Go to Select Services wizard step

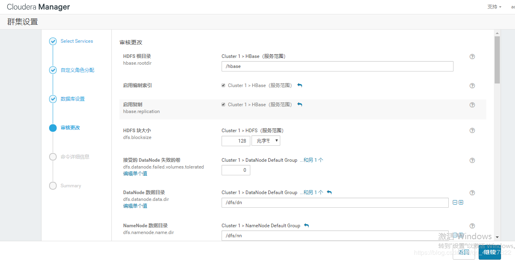point(77,41)
